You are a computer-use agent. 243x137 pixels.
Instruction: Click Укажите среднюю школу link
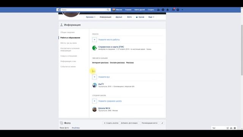110,101
